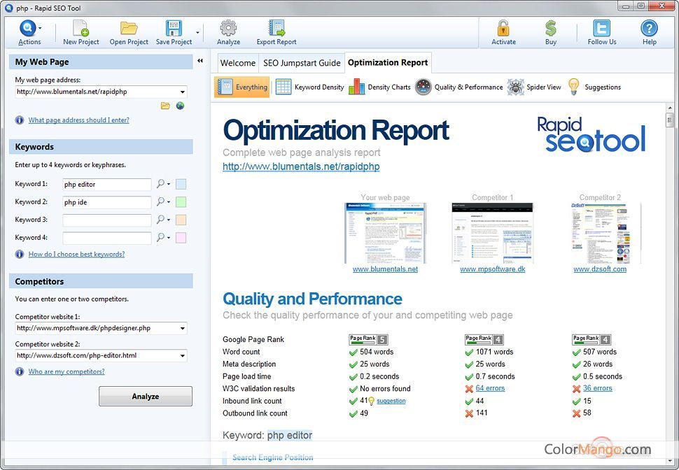Screen dimensions: 679x470
Task: Expand Competitor website 2 dropdown
Action: click(183, 356)
